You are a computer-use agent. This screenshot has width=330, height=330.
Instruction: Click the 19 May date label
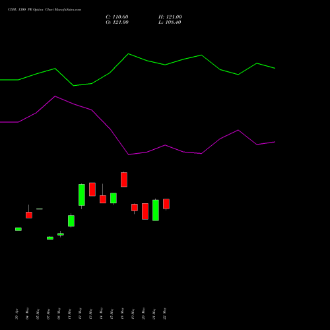[133, 314]
